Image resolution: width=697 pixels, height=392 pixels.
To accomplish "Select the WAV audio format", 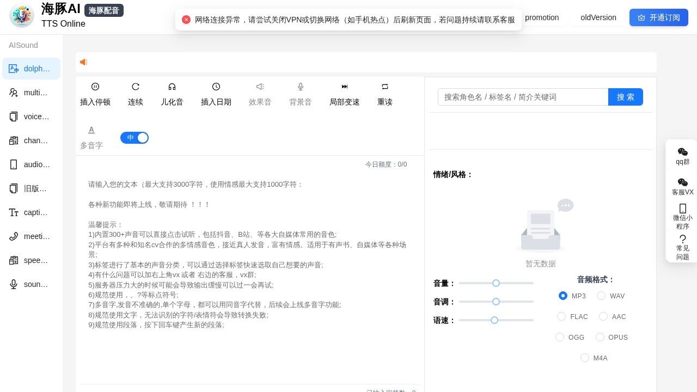I will click(x=601, y=296).
